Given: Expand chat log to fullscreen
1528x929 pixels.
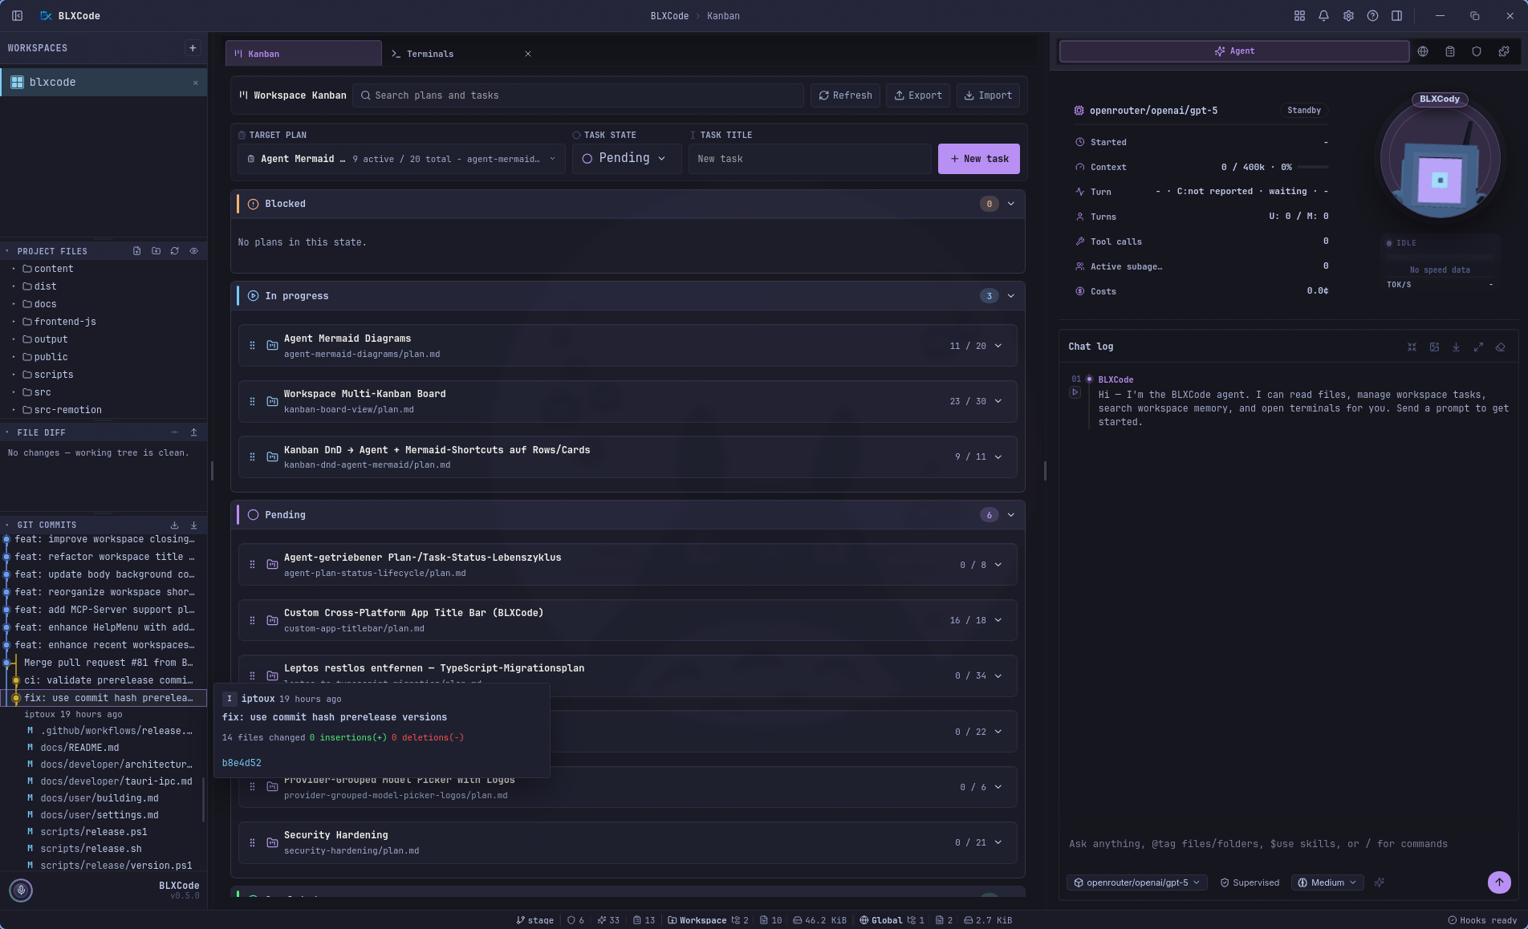Looking at the screenshot, I should (1478, 347).
